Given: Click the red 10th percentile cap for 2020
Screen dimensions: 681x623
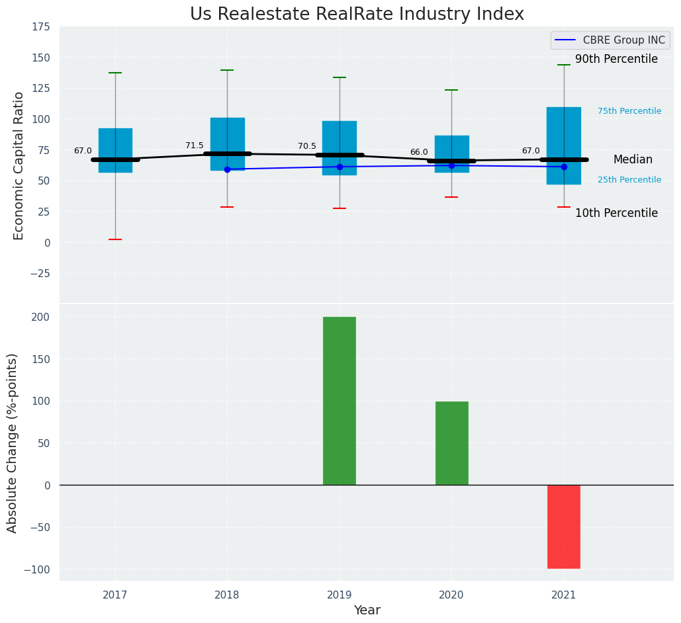Looking at the screenshot, I should click(451, 197).
